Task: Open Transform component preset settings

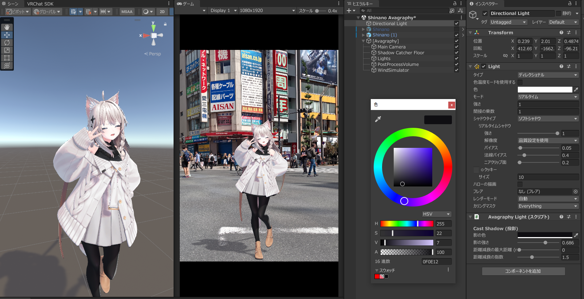Action: pyautogui.click(x=569, y=32)
